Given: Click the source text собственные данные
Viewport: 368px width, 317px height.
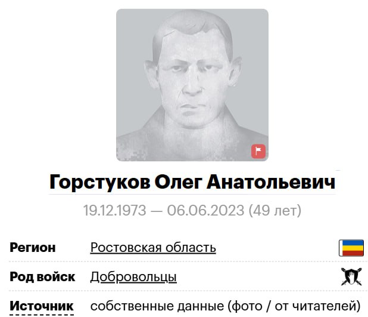Looking at the screenshot, I should coord(157,306).
